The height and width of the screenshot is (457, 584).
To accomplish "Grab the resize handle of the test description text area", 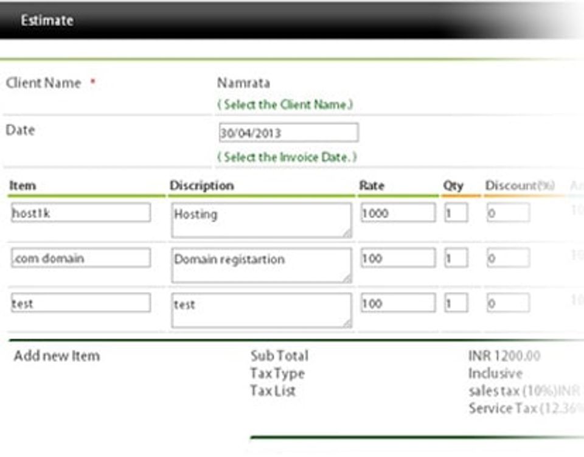I will [x=347, y=324].
